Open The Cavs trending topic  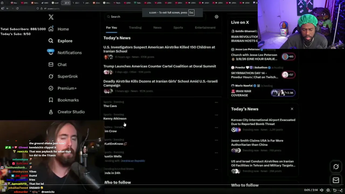click(x=110, y=106)
